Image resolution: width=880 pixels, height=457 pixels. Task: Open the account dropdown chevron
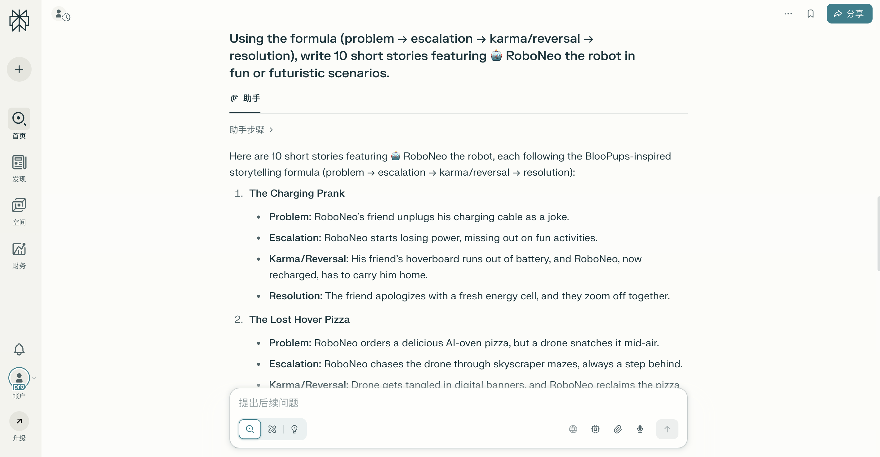34,378
